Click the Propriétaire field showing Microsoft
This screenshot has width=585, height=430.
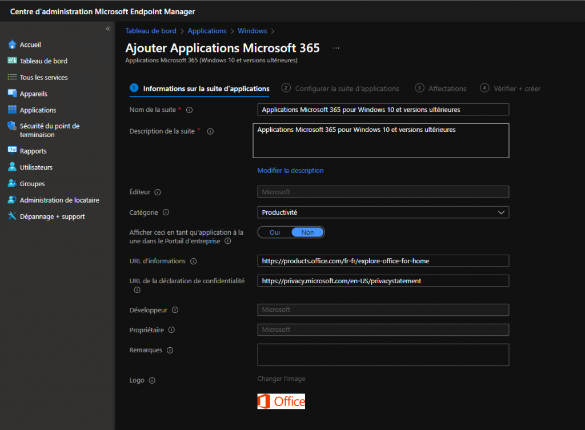[383, 329]
